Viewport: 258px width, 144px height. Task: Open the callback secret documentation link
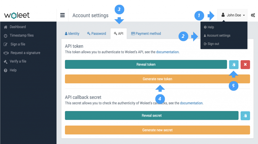pos(191,103)
